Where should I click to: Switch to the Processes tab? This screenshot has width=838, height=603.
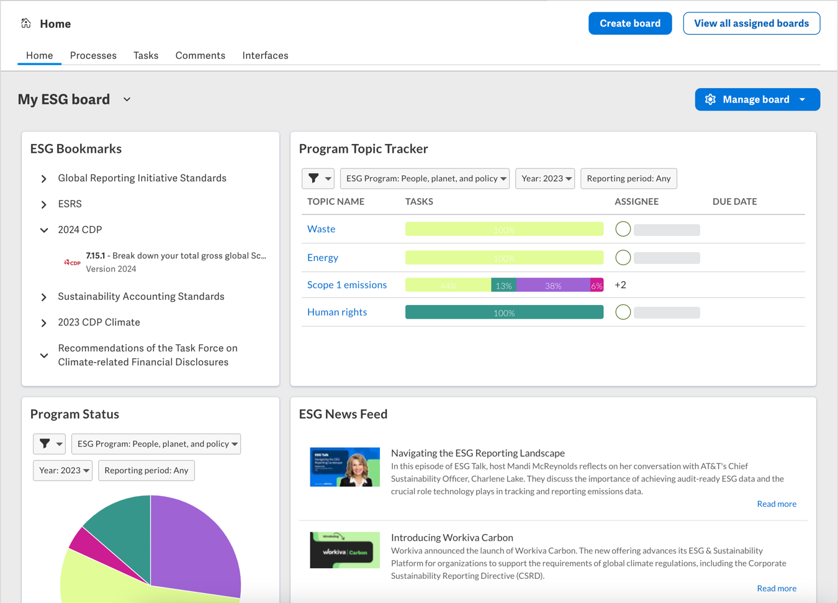[x=93, y=55]
